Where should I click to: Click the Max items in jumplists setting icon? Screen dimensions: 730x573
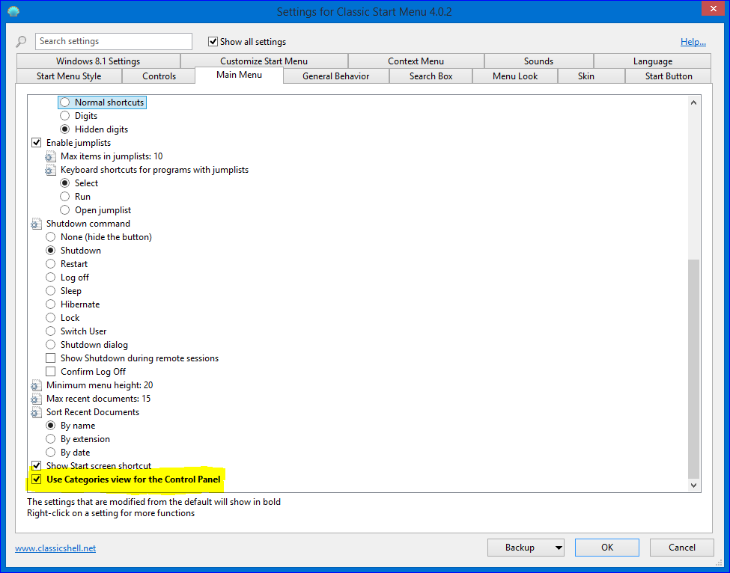click(51, 156)
